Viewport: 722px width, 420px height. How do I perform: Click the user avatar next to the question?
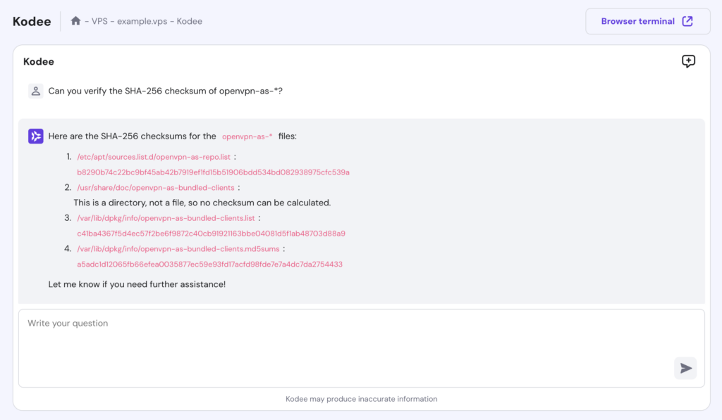click(x=35, y=91)
